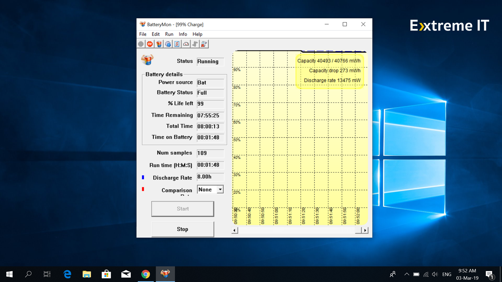This screenshot has height=282, width=502.
Task: Open Wi-Fi network tray icon
Action: click(426, 274)
